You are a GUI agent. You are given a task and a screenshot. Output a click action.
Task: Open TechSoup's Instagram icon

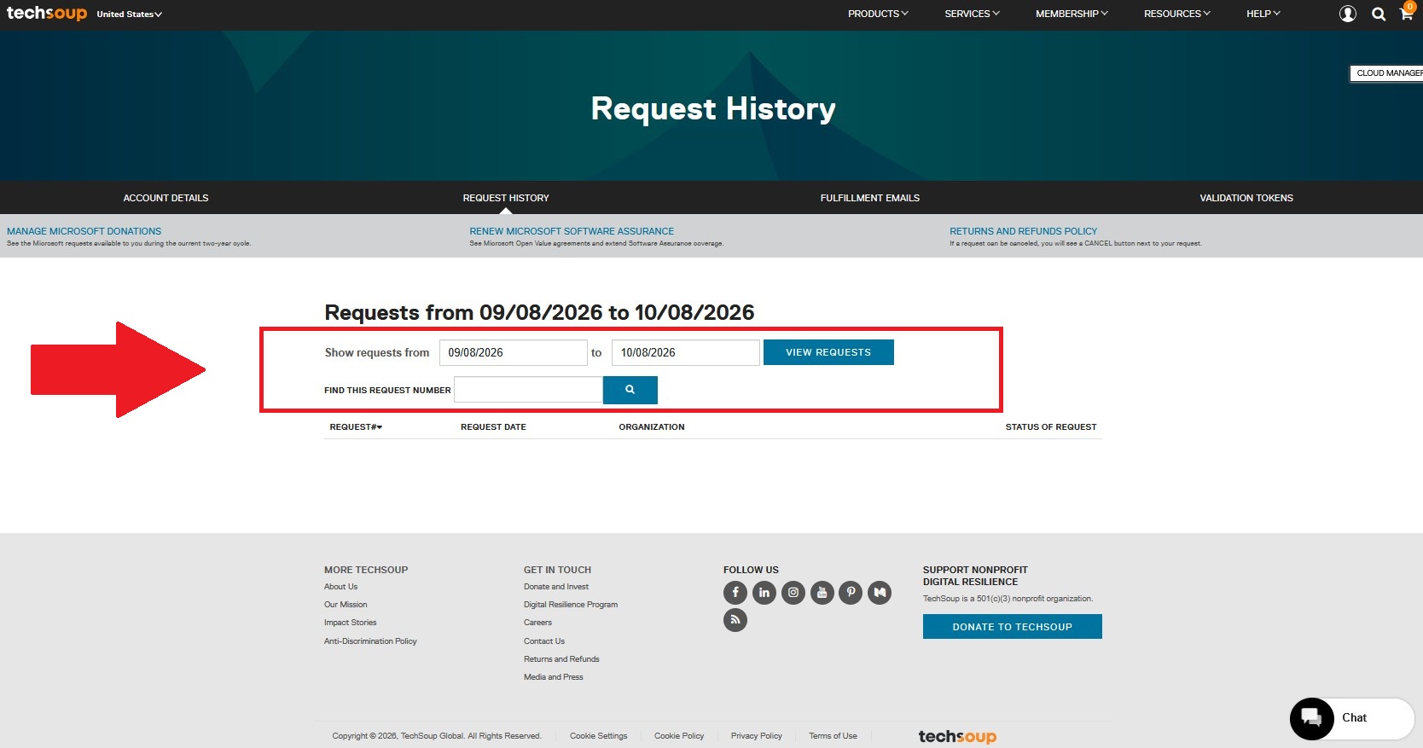(x=793, y=592)
